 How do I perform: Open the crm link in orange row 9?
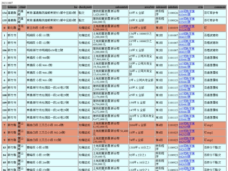tap(187, 140)
